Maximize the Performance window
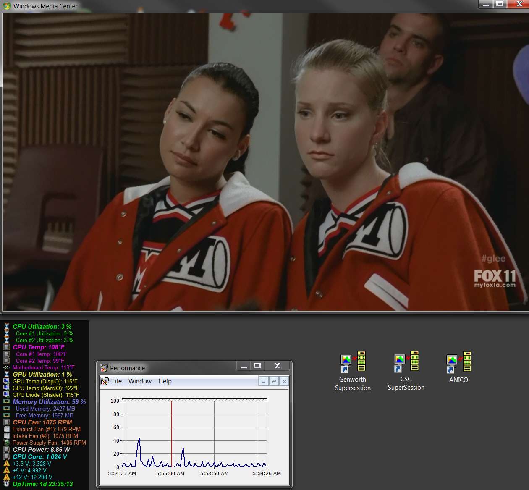529x490 pixels. 257,366
